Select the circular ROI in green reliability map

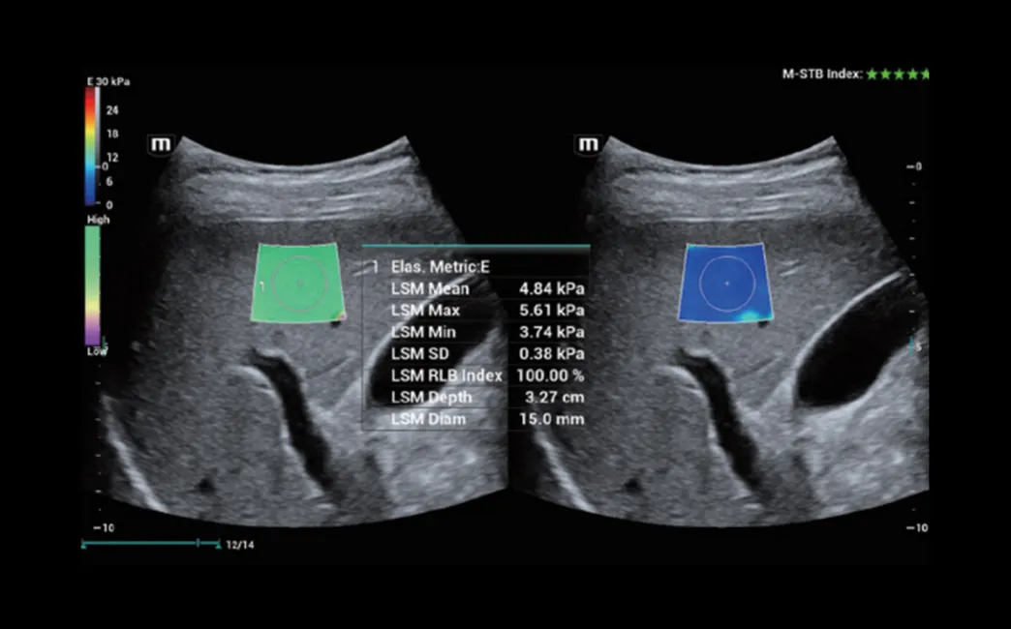pos(297,283)
